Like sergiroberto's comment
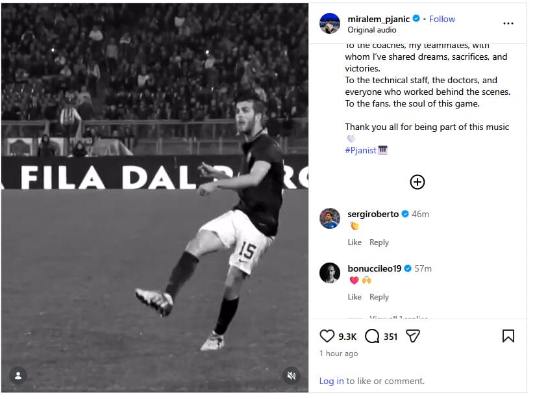The width and height of the screenshot is (535, 399). [x=355, y=242]
